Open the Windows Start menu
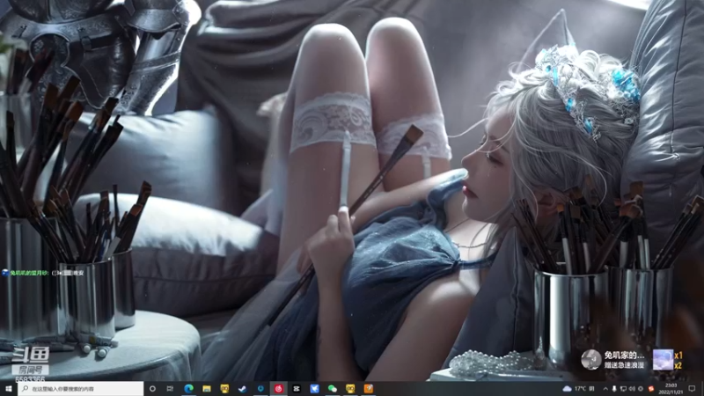704x396 pixels. point(9,389)
